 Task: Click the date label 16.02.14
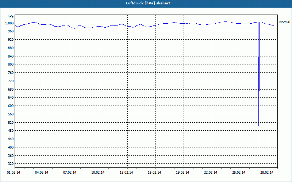point(154,173)
